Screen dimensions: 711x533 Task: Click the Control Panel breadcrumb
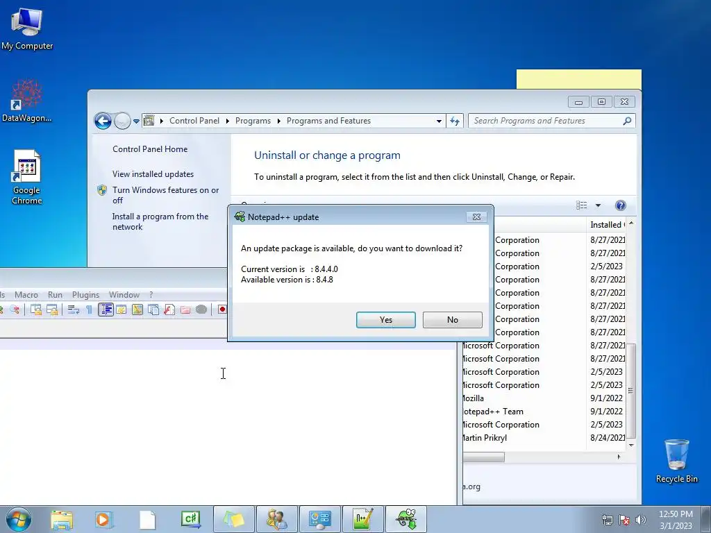pos(194,121)
